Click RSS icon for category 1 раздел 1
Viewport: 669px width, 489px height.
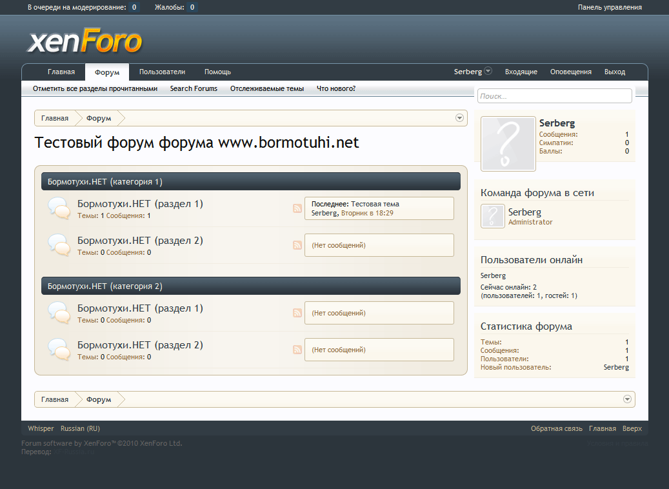297,208
